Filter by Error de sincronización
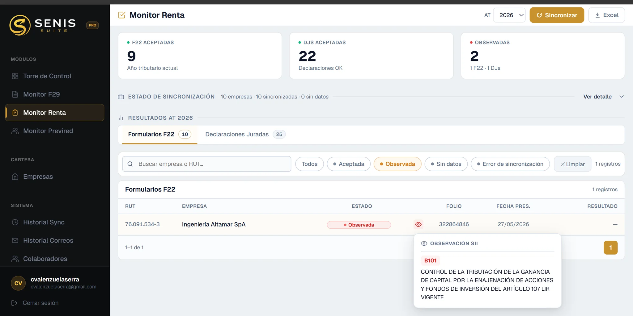633x316 pixels. 510,164
